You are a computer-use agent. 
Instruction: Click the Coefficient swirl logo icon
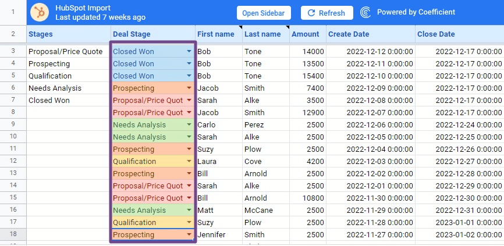[x=365, y=13]
